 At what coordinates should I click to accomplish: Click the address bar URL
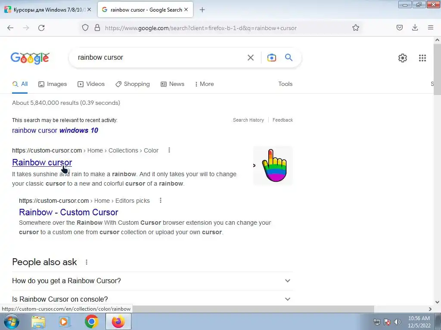(x=201, y=28)
